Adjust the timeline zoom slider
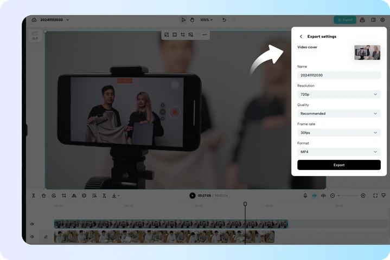Viewport: 390px width, 260px height. (348, 196)
